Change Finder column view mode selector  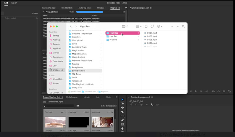[x=125, y=26]
